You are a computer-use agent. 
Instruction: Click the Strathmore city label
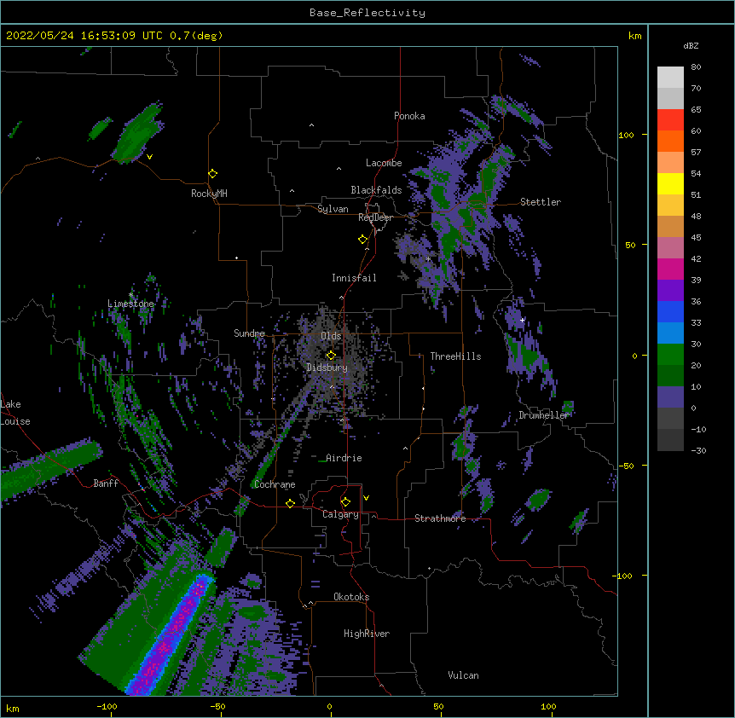[x=440, y=518]
